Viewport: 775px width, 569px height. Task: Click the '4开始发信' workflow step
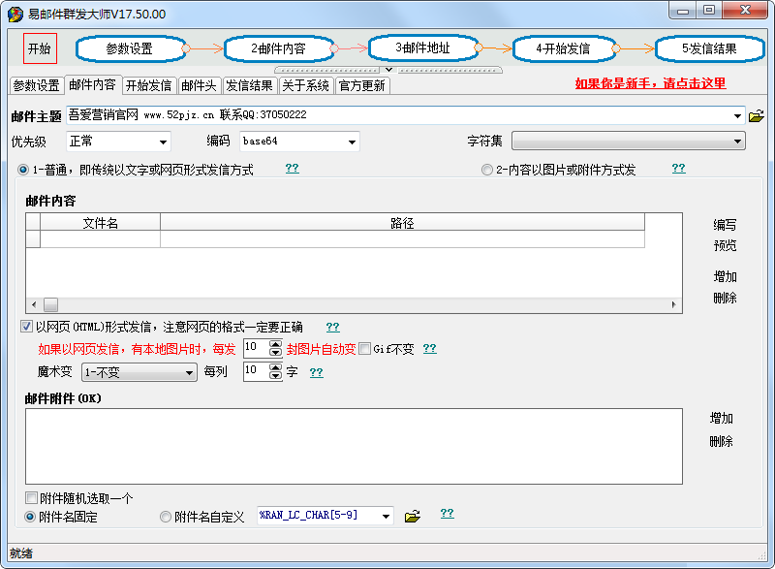[563, 48]
